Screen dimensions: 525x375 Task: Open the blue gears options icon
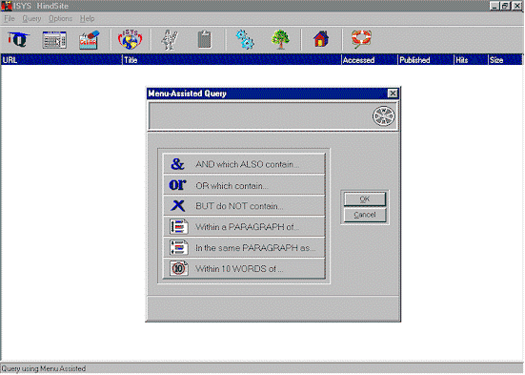245,39
